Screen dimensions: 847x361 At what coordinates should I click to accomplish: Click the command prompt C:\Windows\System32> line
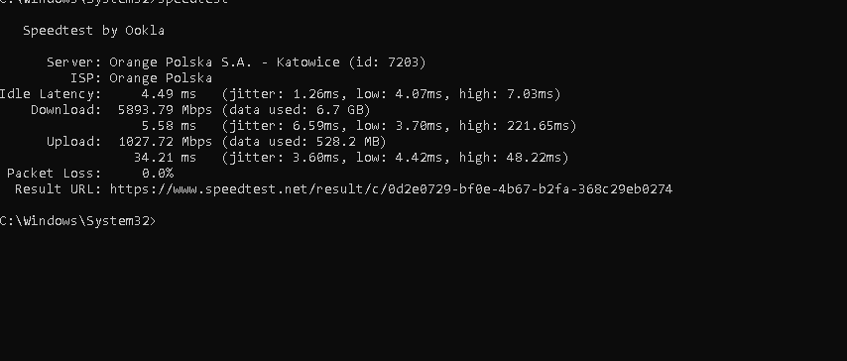[77, 221]
